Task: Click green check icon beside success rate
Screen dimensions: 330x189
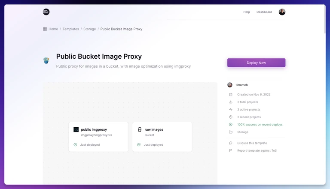Action: click(231, 125)
